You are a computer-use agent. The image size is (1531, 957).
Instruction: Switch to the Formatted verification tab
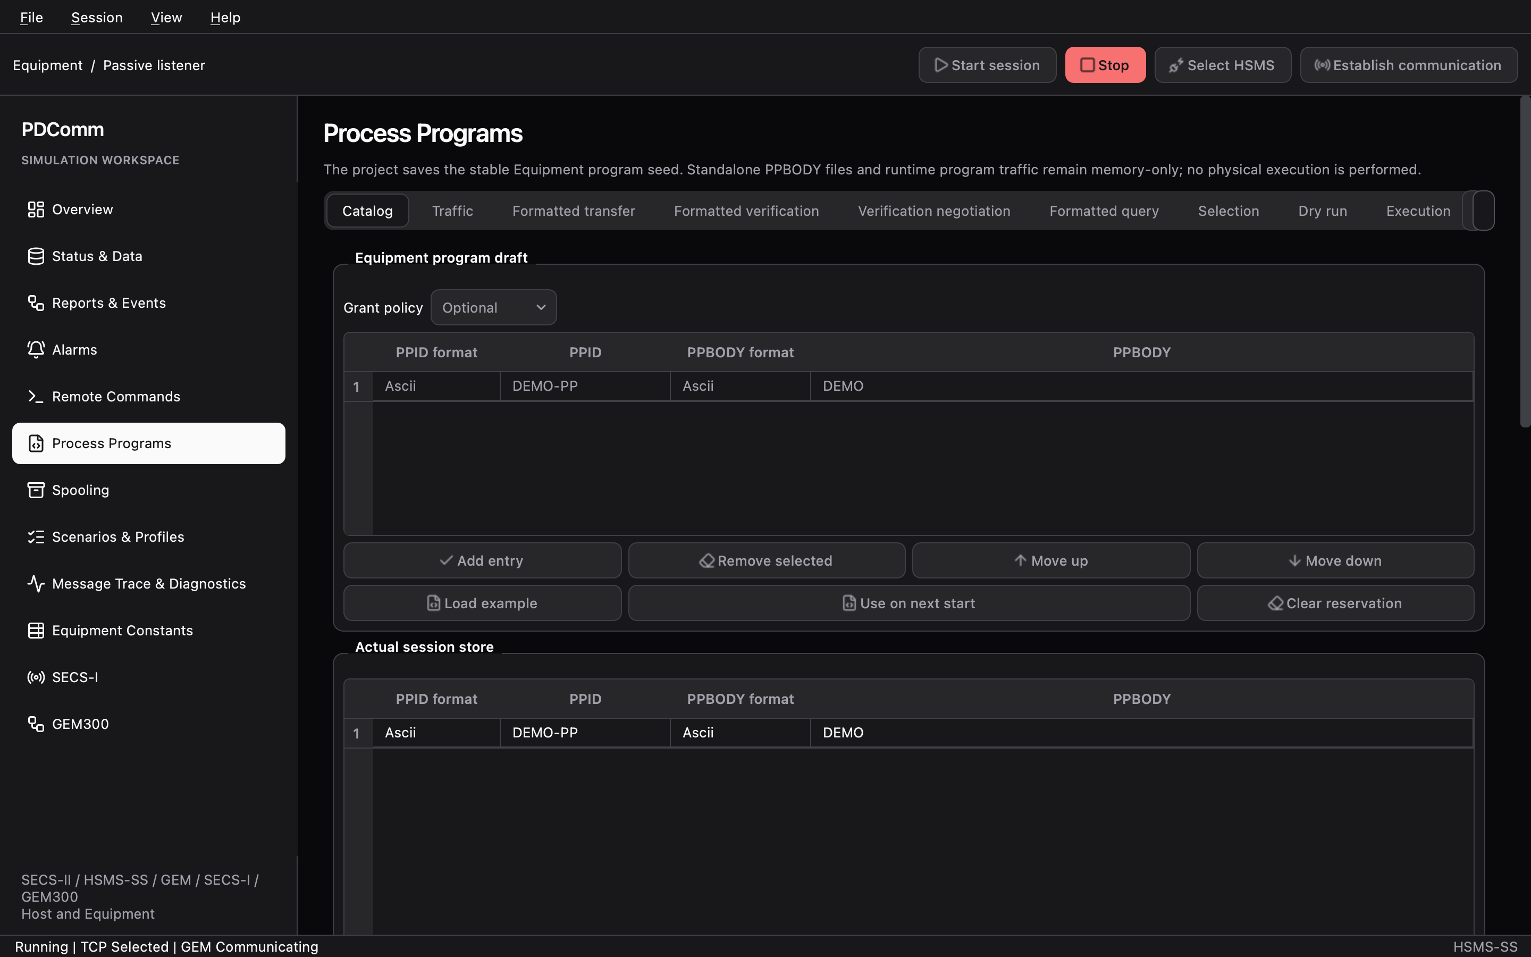(x=746, y=211)
